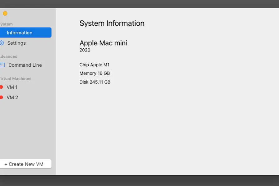Click the Advanced section header
Viewport: 279px width, 186px height.
pyautogui.click(x=8, y=56)
